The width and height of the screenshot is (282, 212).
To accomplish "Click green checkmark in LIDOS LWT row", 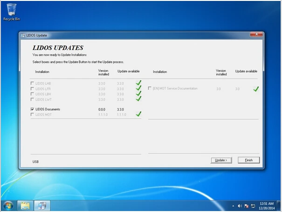I will (138, 99).
